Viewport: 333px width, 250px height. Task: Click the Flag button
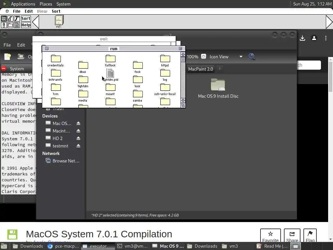310,236
